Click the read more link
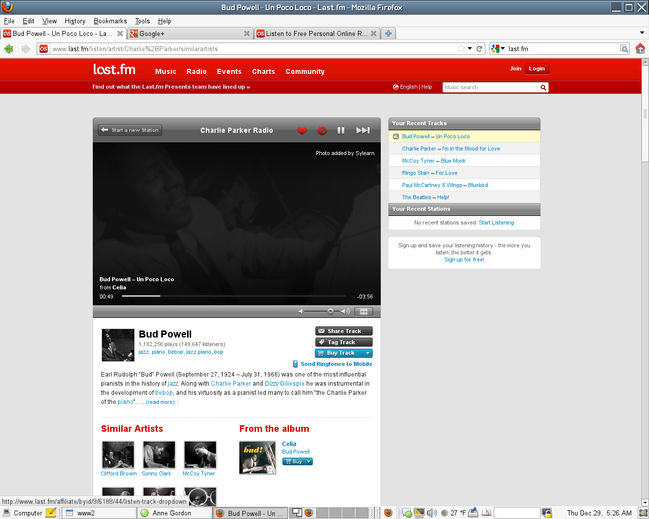 [x=160, y=402]
